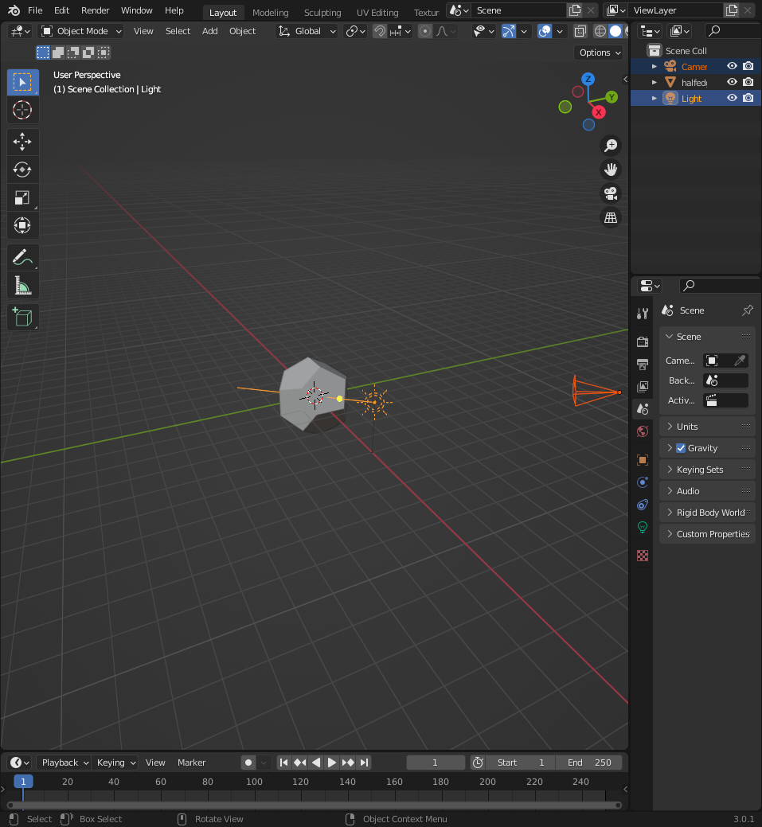Choose the Add Cube tool
762x827 pixels.
[22, 317]
